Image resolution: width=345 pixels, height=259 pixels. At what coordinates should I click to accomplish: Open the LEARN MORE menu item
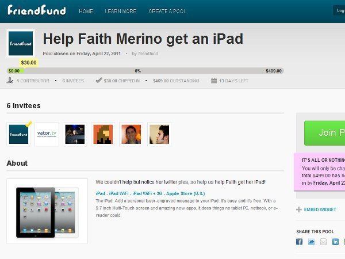pyautogui.click(x=121, y=12)
